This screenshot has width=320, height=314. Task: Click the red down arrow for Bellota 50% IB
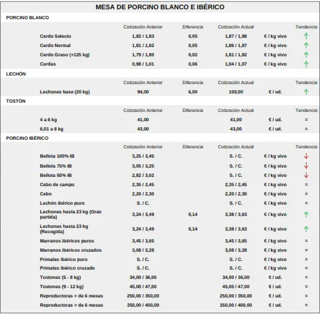(x=306, y=176)
